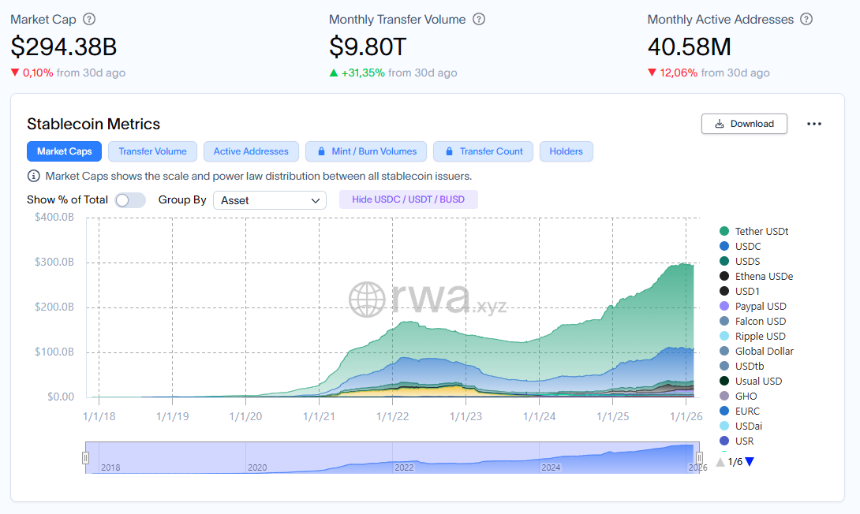Toggle GHO series in legend
860x514 pixels.
(x=738, y=397)
